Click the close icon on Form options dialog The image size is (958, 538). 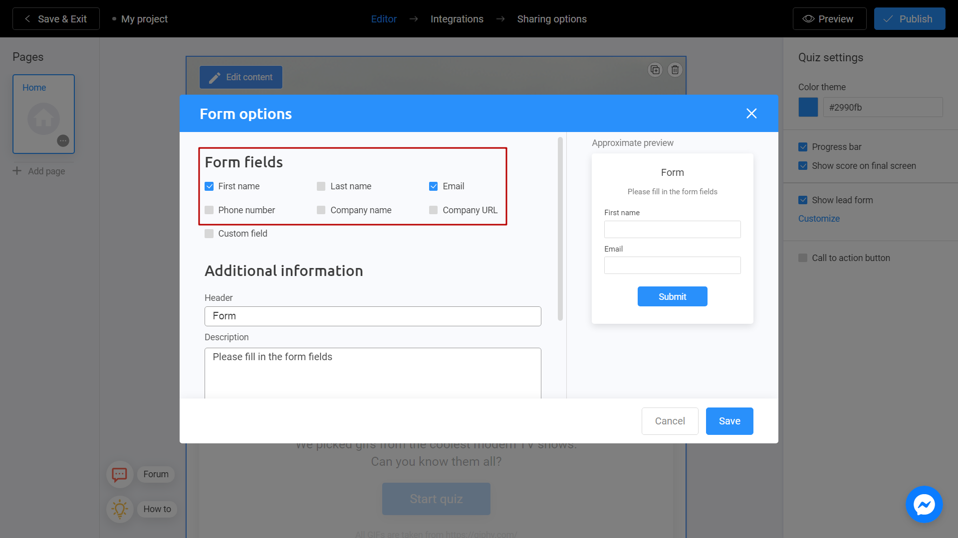click(751, 114)
